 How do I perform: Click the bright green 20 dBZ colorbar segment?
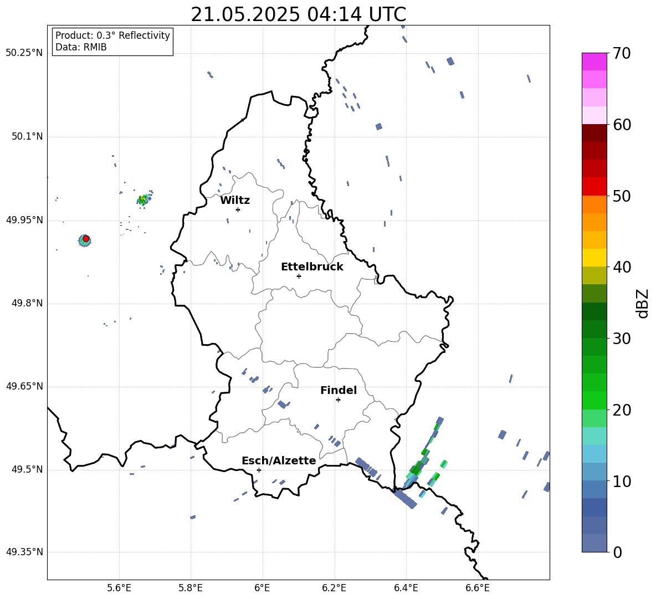point(594,400)
